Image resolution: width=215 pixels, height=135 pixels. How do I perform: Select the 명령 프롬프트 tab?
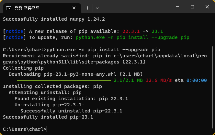click(x=40, y=8)
